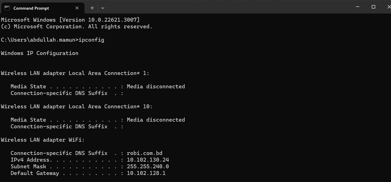Click the Local Area Connection* 1 adapter heading

(75, 73)
